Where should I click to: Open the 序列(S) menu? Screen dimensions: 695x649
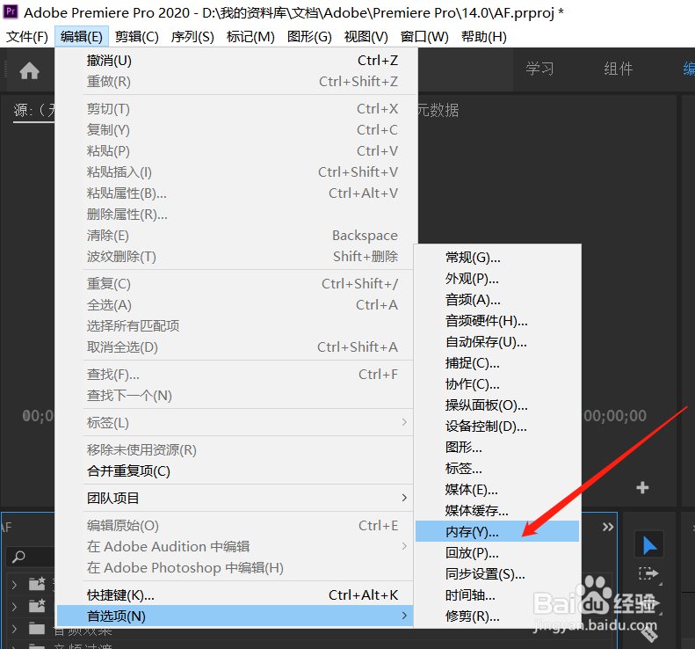coord(192,36)
